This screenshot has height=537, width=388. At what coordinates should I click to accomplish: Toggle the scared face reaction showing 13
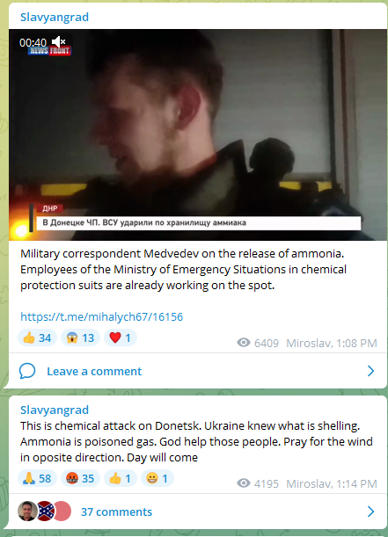80,337
